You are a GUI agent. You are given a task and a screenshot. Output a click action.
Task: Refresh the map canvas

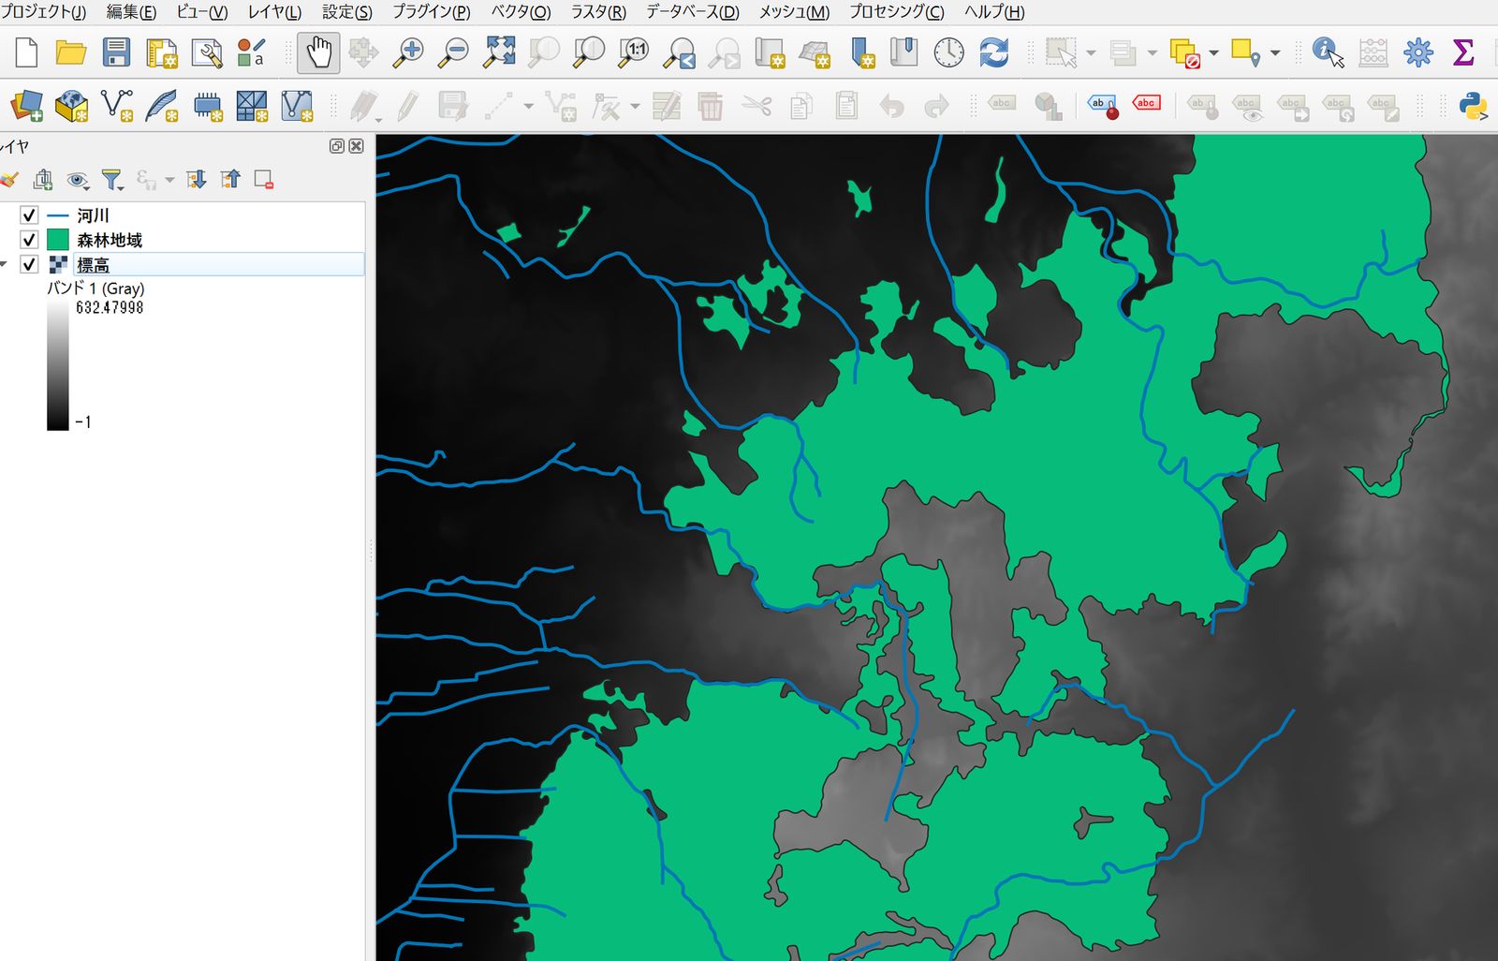point(994,52)
